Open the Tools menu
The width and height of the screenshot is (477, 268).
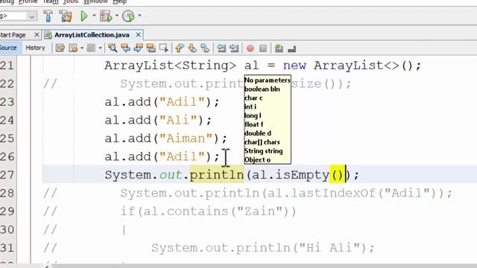71,1
